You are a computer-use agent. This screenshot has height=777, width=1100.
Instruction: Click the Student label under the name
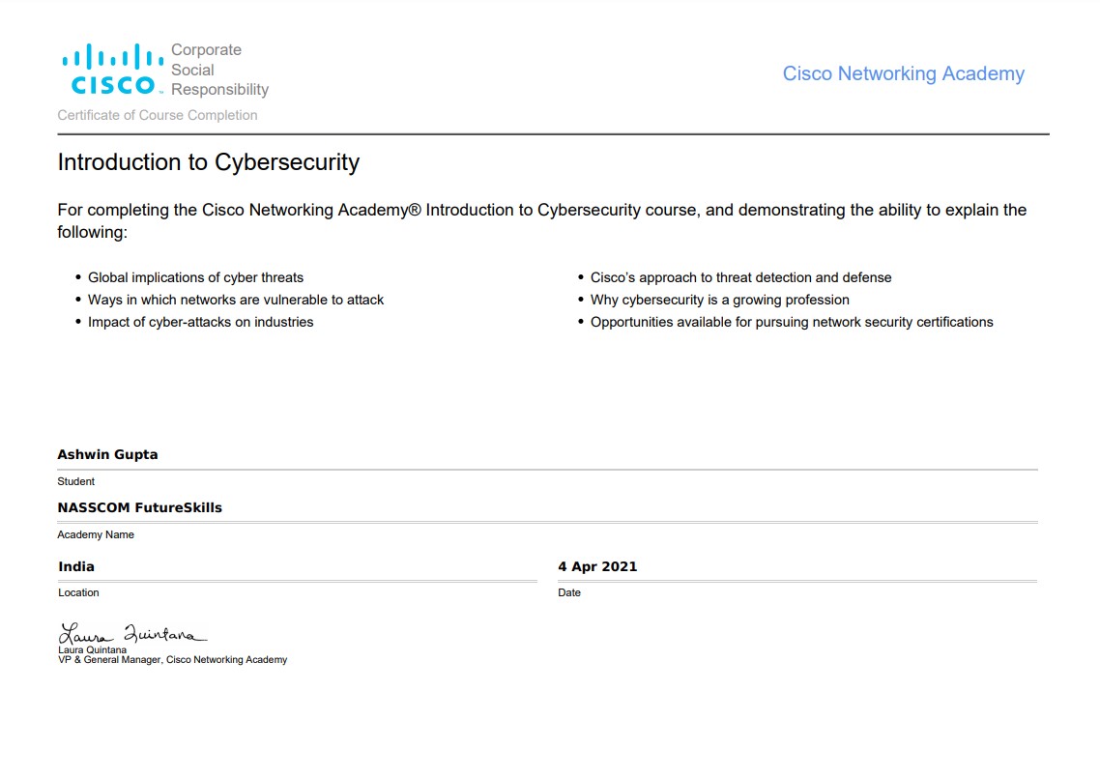pyautogui.click(x=75, y=482)
